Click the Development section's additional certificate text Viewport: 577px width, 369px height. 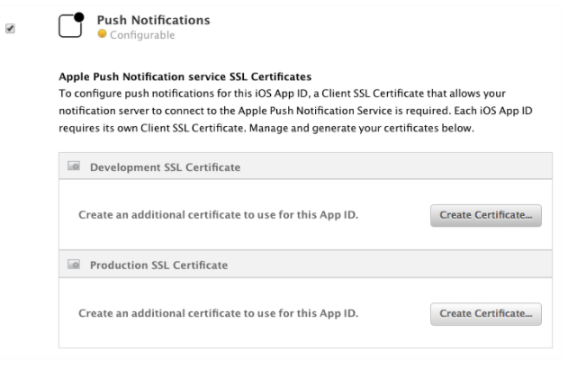[x=218, y=216]
